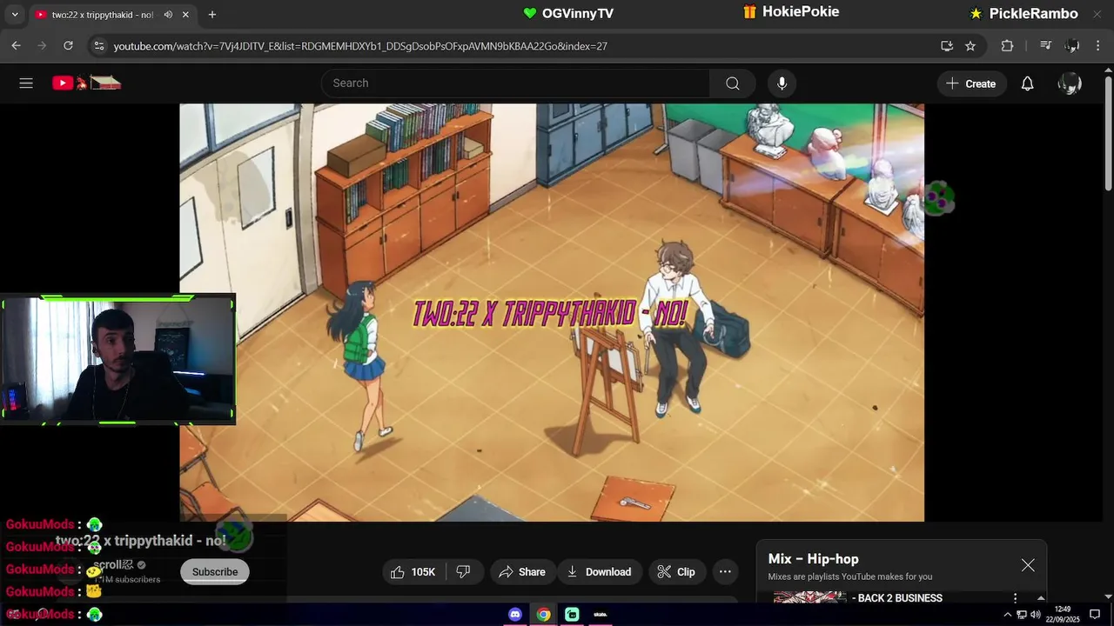Close the Mix – Hip-hop playlist panel

(1028, 565)
